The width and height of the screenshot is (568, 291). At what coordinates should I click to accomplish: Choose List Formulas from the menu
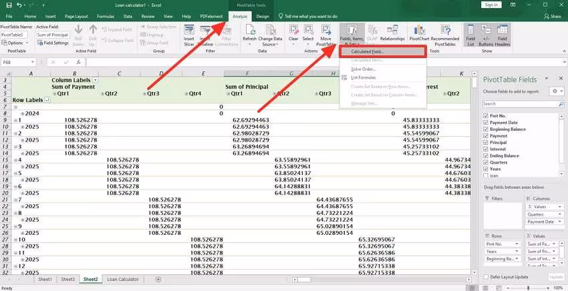364,77
